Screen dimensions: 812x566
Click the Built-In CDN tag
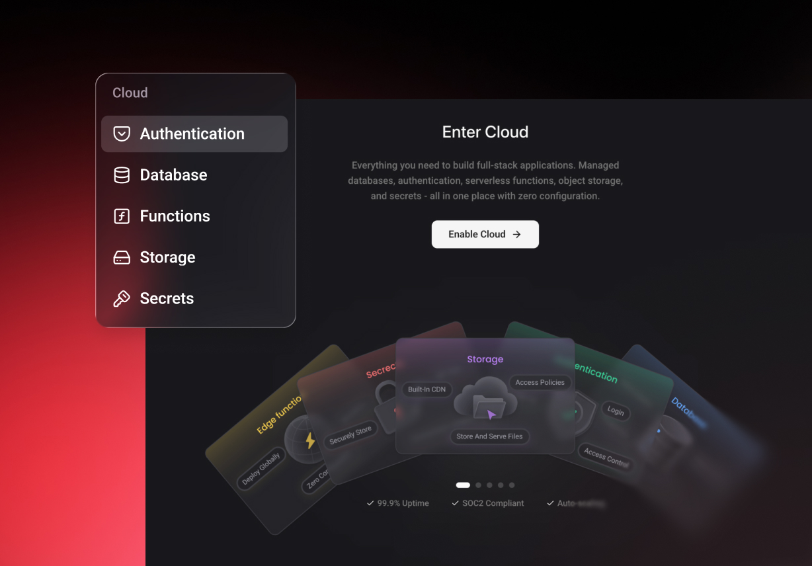pos(426,389)
